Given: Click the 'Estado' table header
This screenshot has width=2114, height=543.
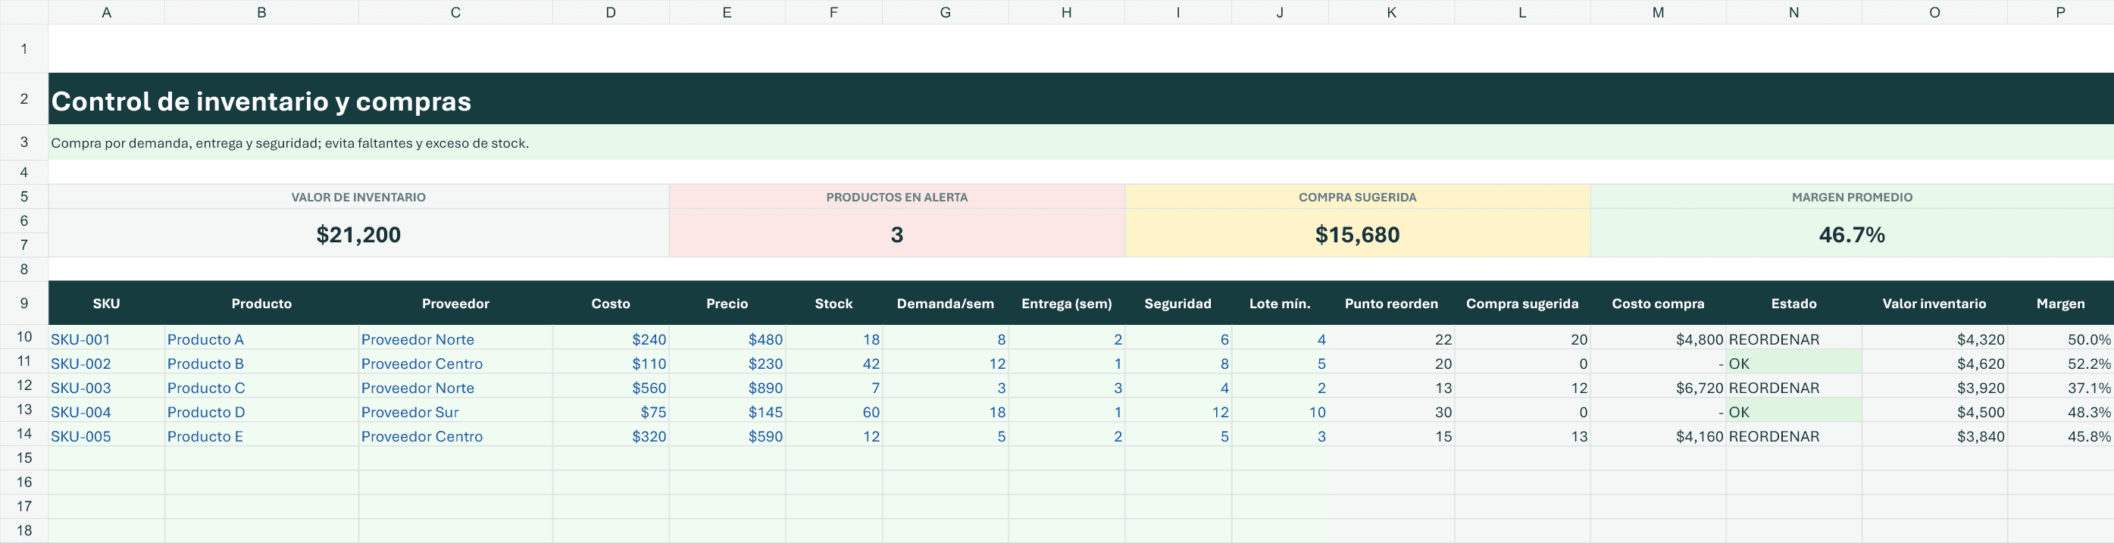Looking at the screenshot, I should click(x=1794, y=304).
